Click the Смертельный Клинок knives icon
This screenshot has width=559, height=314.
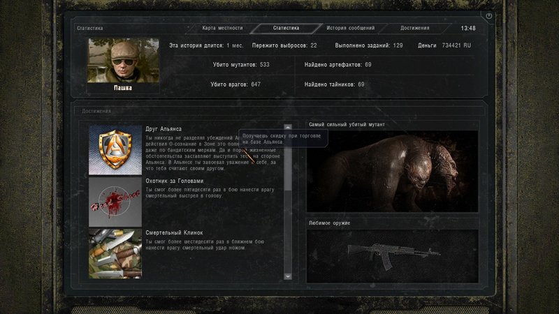(115, 252)
